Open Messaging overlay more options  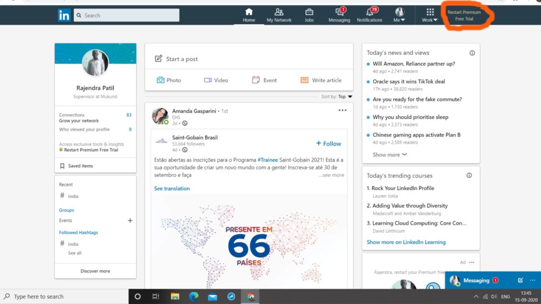coord(533,280)
